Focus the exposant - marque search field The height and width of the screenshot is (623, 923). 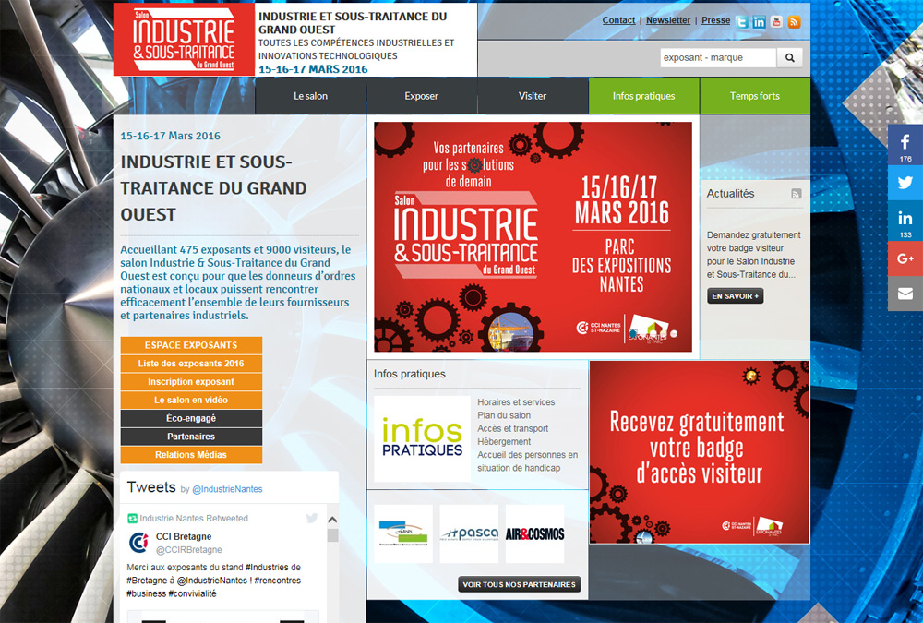(718, 58)
